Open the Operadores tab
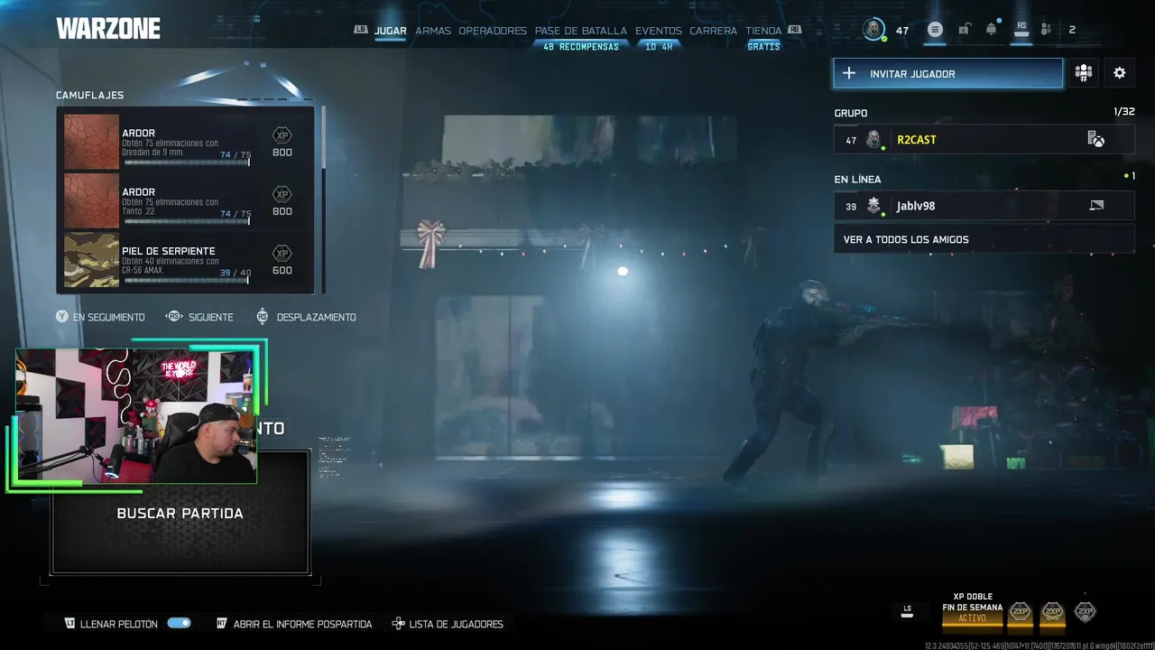The height and width of the screenshot is (650, 1155). coord(493,31)
